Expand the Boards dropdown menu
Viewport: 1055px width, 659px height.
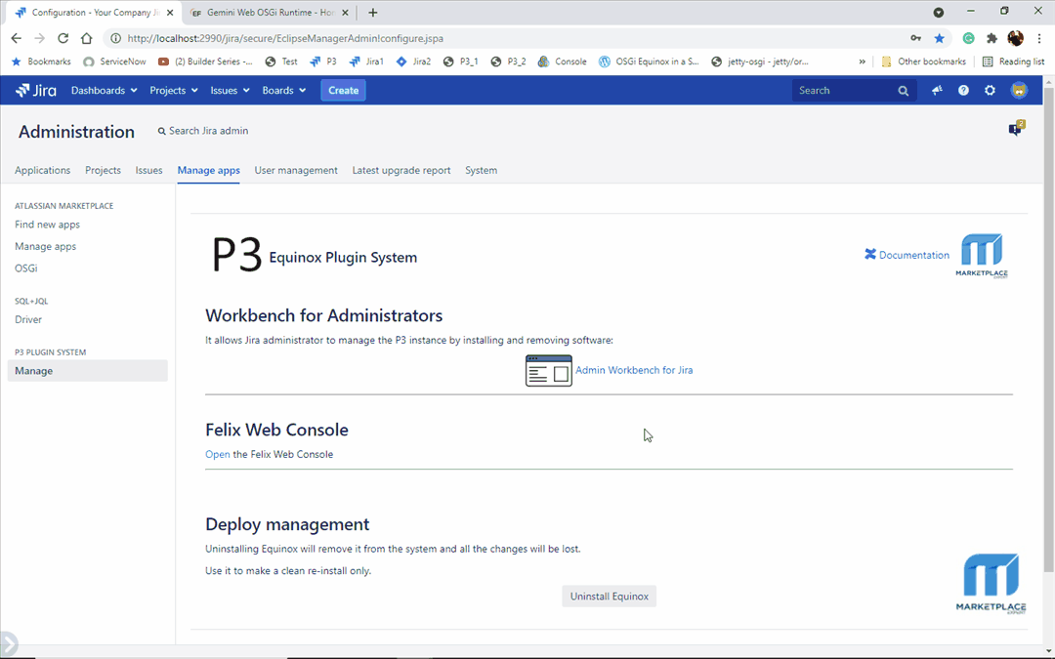click(x=284, y=90)
